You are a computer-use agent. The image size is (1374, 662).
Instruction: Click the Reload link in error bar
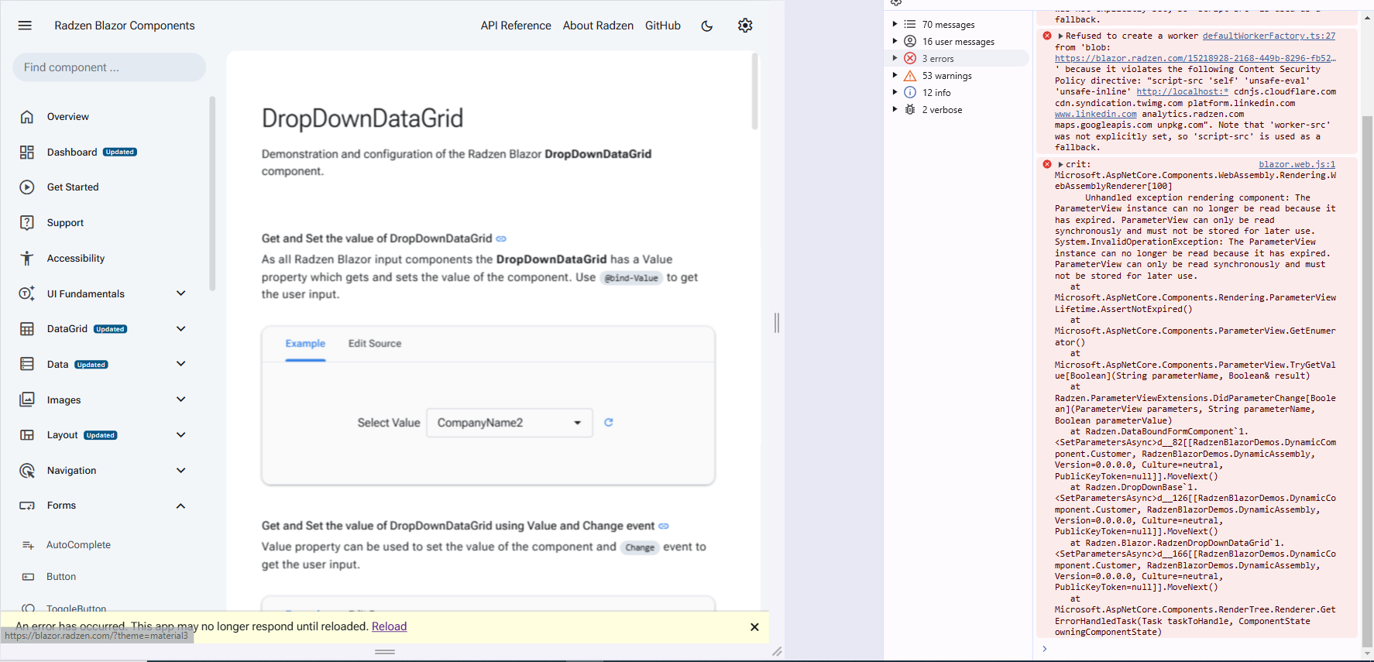pyautogui.click(x=389, y=626)
